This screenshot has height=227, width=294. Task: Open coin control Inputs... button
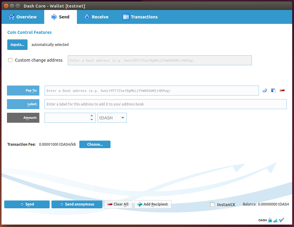[x=18, y=44]
